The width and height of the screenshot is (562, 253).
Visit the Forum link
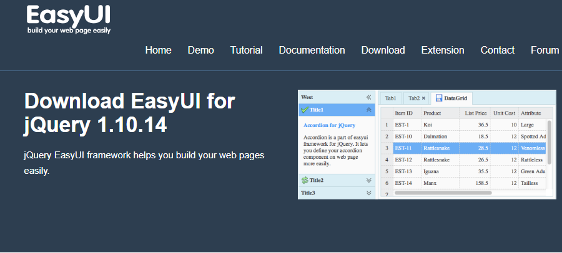pos(545,50)
